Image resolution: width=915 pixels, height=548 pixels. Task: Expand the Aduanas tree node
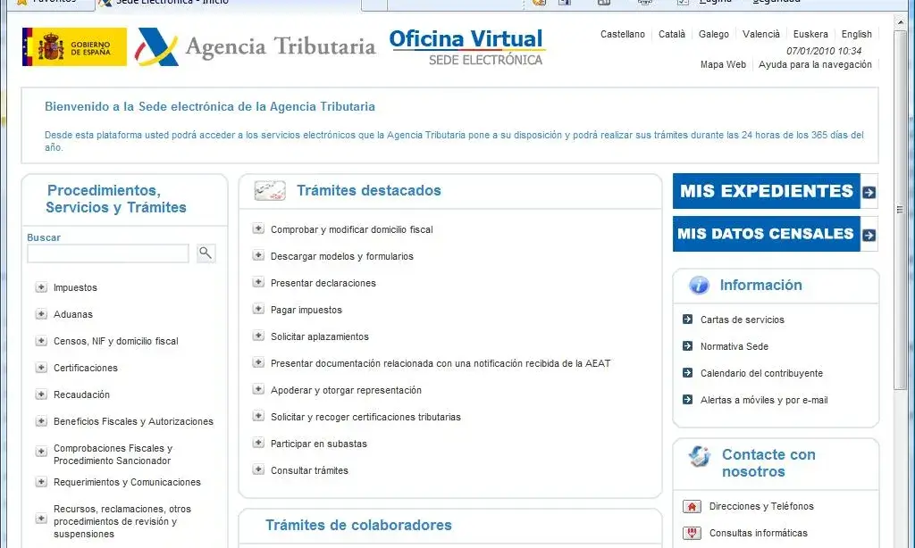pyautogui.click(x=41, y=313)
